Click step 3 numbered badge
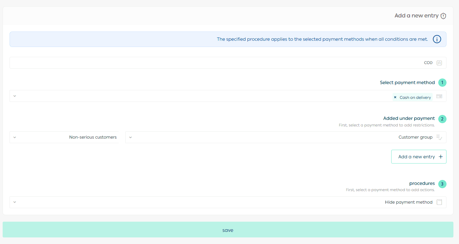459x244 pixels. coord(442,184)
